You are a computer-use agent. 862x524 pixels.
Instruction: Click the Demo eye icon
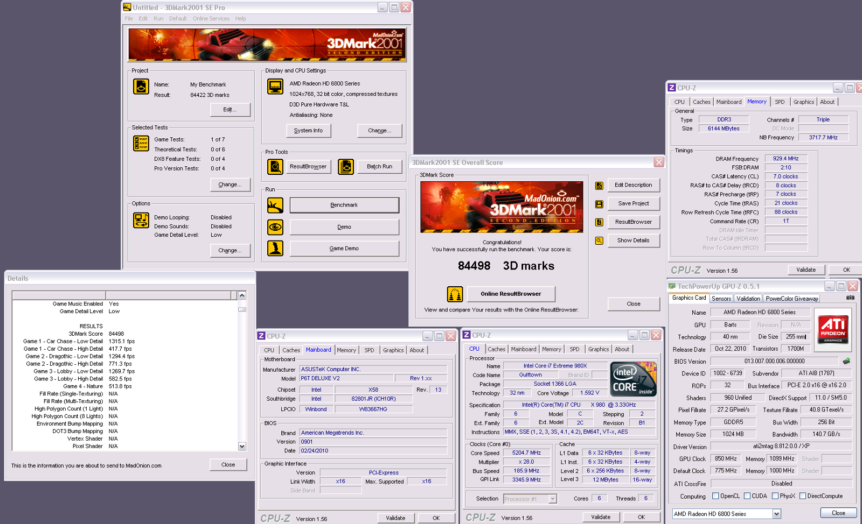point(275,227)
